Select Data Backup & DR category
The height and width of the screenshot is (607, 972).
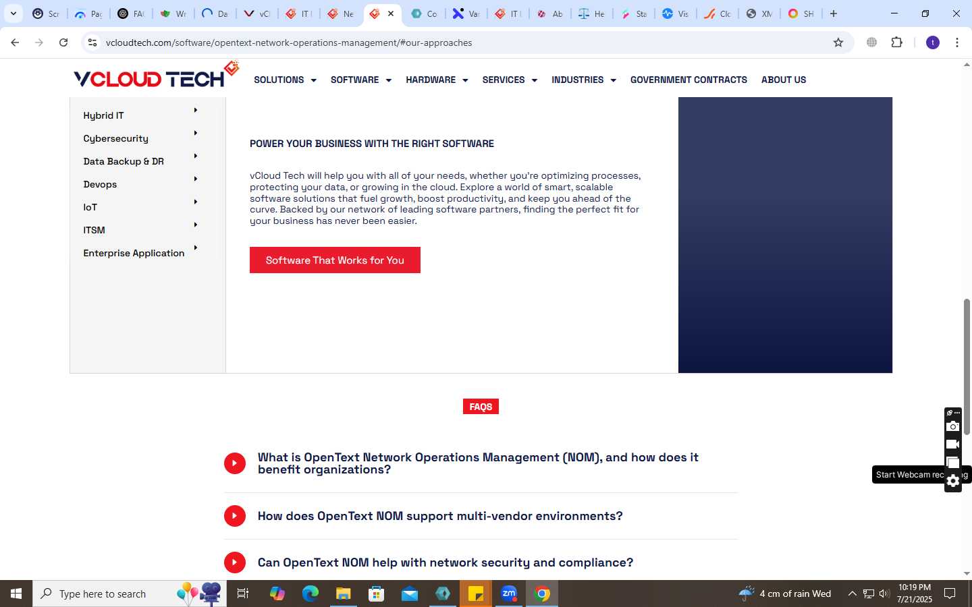(124, 161)
